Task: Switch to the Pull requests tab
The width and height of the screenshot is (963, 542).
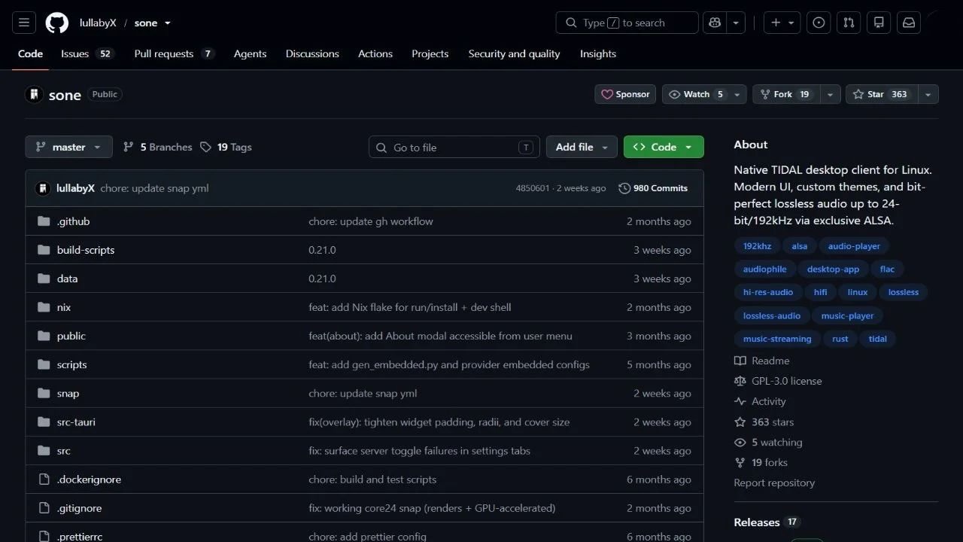Action: (174, 53)
